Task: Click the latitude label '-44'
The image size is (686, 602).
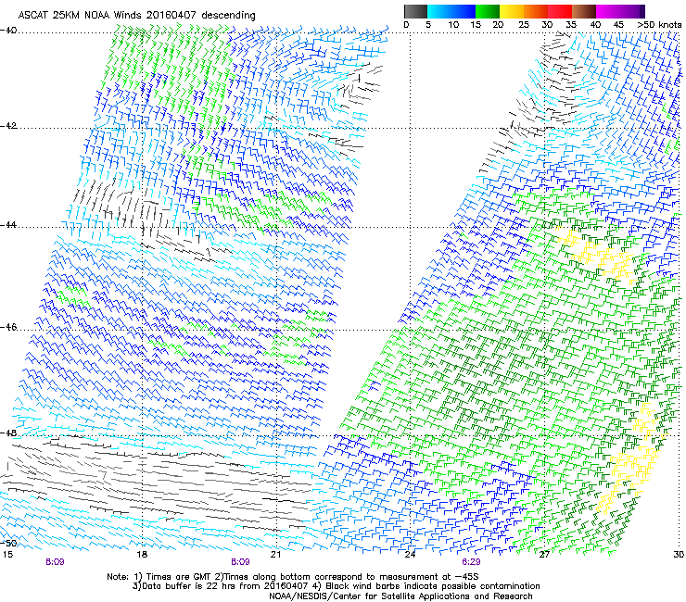Action: tap(8, 225)
